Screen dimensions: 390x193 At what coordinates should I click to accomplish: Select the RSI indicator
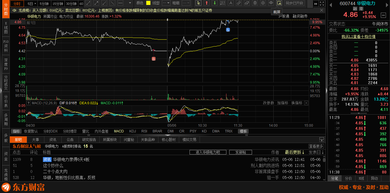(144, 131)
